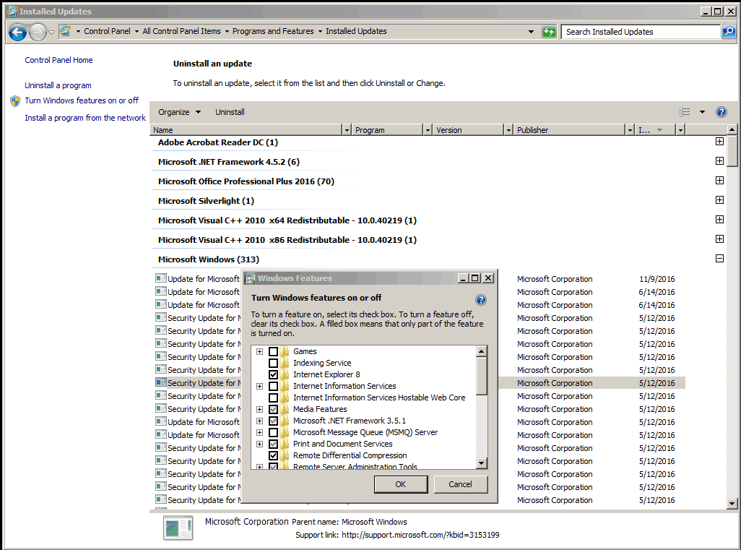Click the Windows Features dialog title icon

(x=250, y=278)
